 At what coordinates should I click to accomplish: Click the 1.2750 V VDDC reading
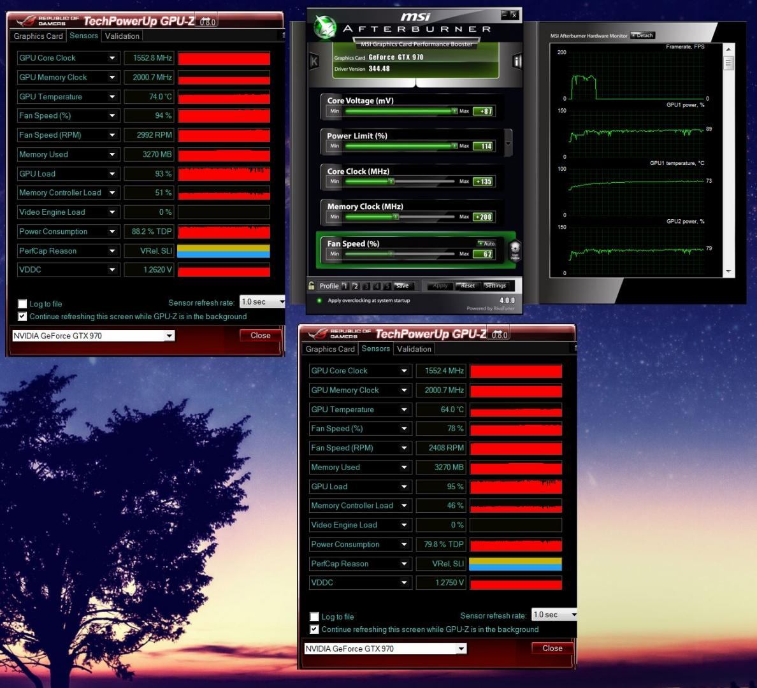[x=440, y=583]
